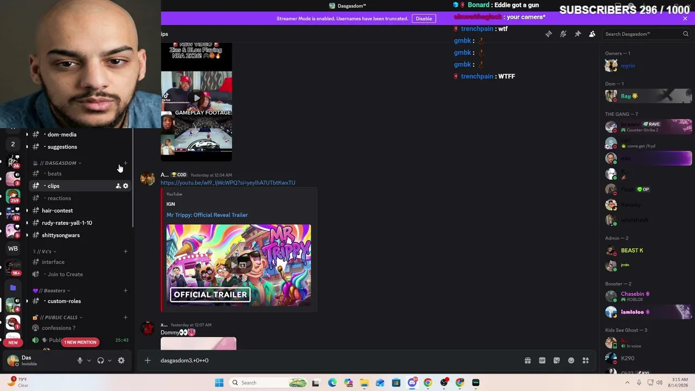Open the emoji picker
The width and height of the screenshot is (695, 391).
pyautogui.click(x=571, y=361)
